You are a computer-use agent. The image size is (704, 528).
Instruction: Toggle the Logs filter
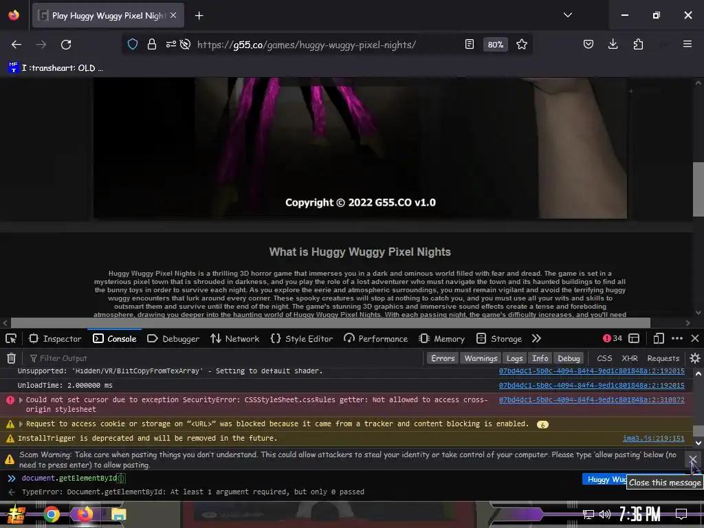514,358
